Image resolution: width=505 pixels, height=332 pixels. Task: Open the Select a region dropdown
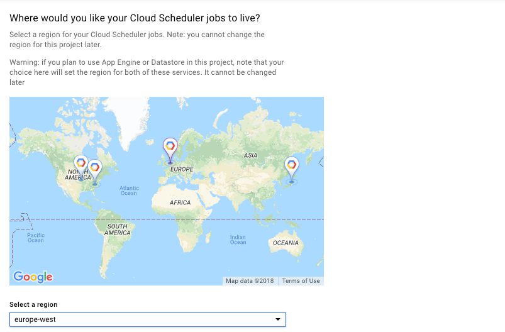click(148, 319)
